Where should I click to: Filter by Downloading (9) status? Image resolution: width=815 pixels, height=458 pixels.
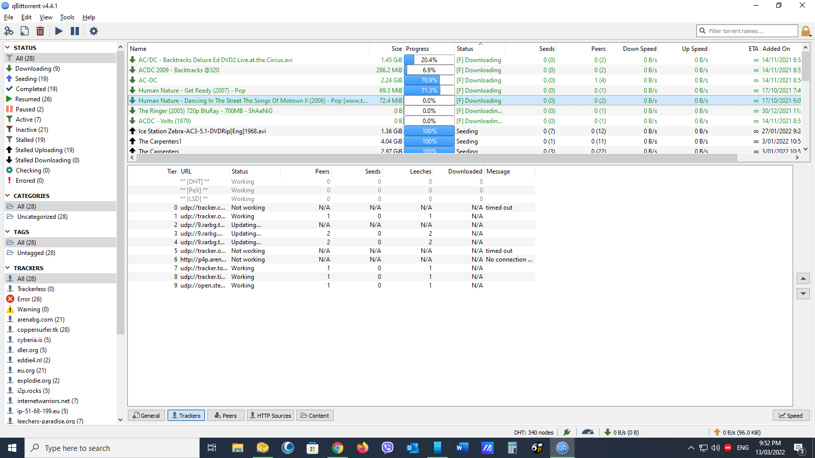61,69
